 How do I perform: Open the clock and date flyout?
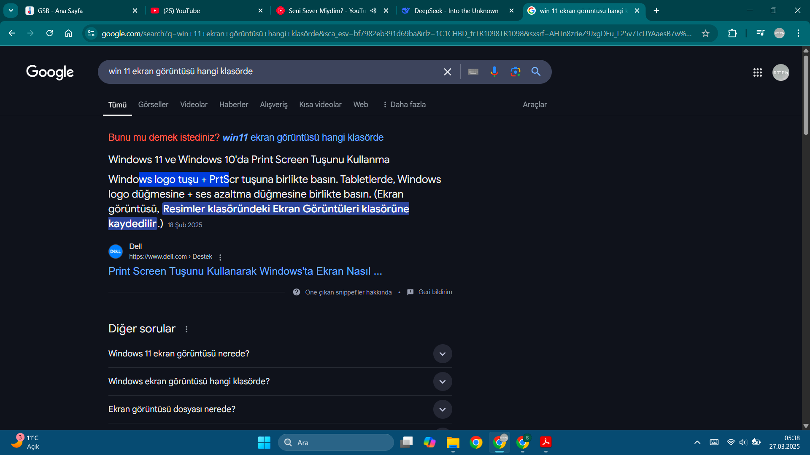coord(784,442)
